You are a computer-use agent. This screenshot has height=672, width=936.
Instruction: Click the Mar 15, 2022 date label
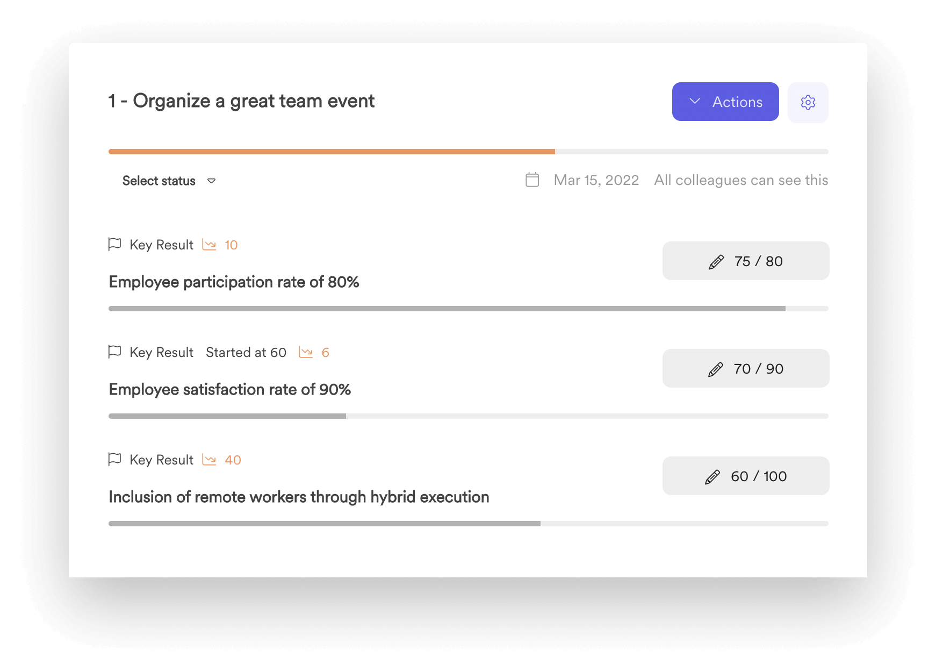(x=596, y=180)
